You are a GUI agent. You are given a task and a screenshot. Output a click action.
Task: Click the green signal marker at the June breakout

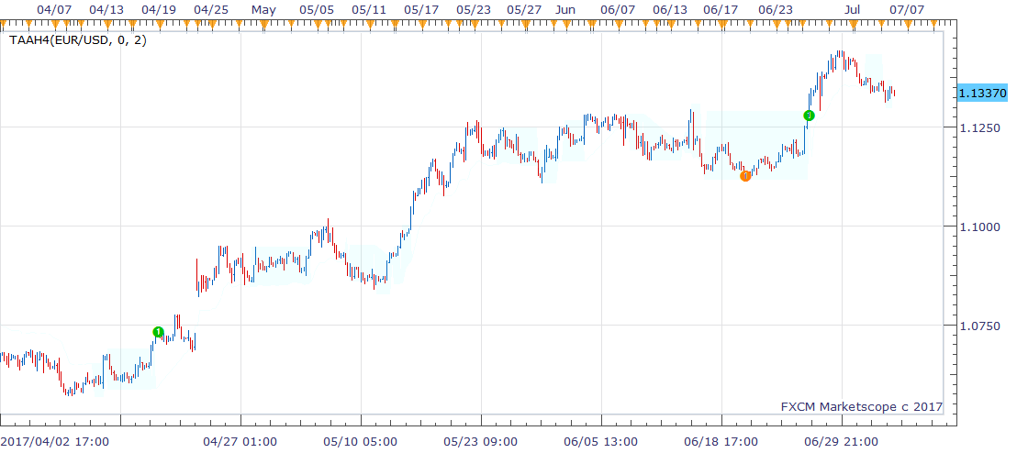(809, 116)
